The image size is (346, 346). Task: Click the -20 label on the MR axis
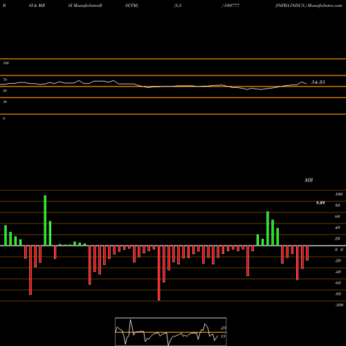[x=338, y=261]
